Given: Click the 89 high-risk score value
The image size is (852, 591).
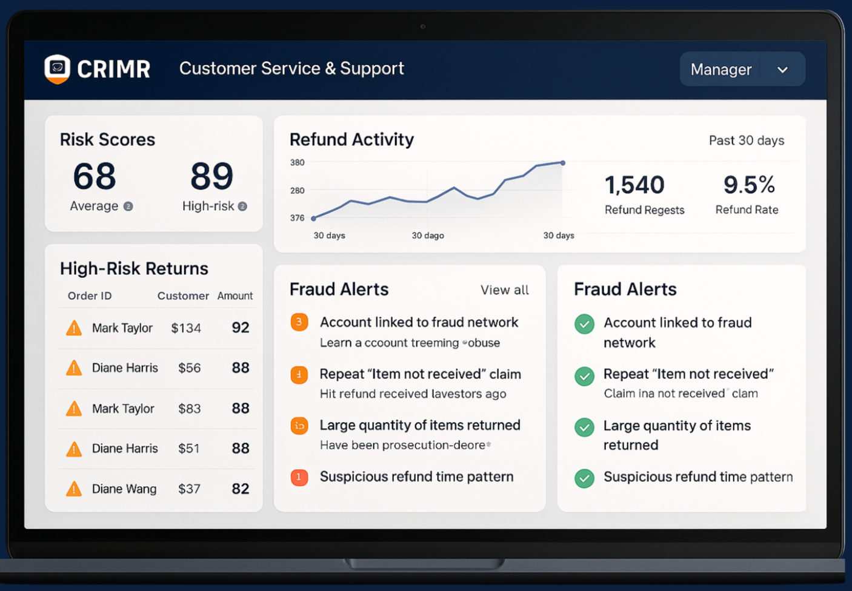Looking at the screenshot, I should tap(211, 176).
